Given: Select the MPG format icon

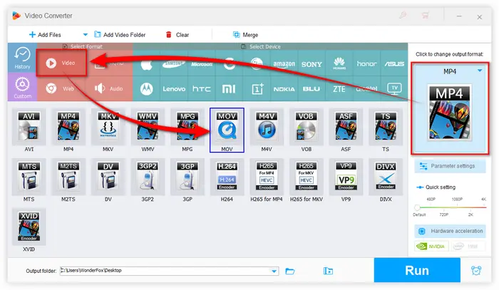Looking at the screenshot, I should pyautogui.click(x=187, y=127).
